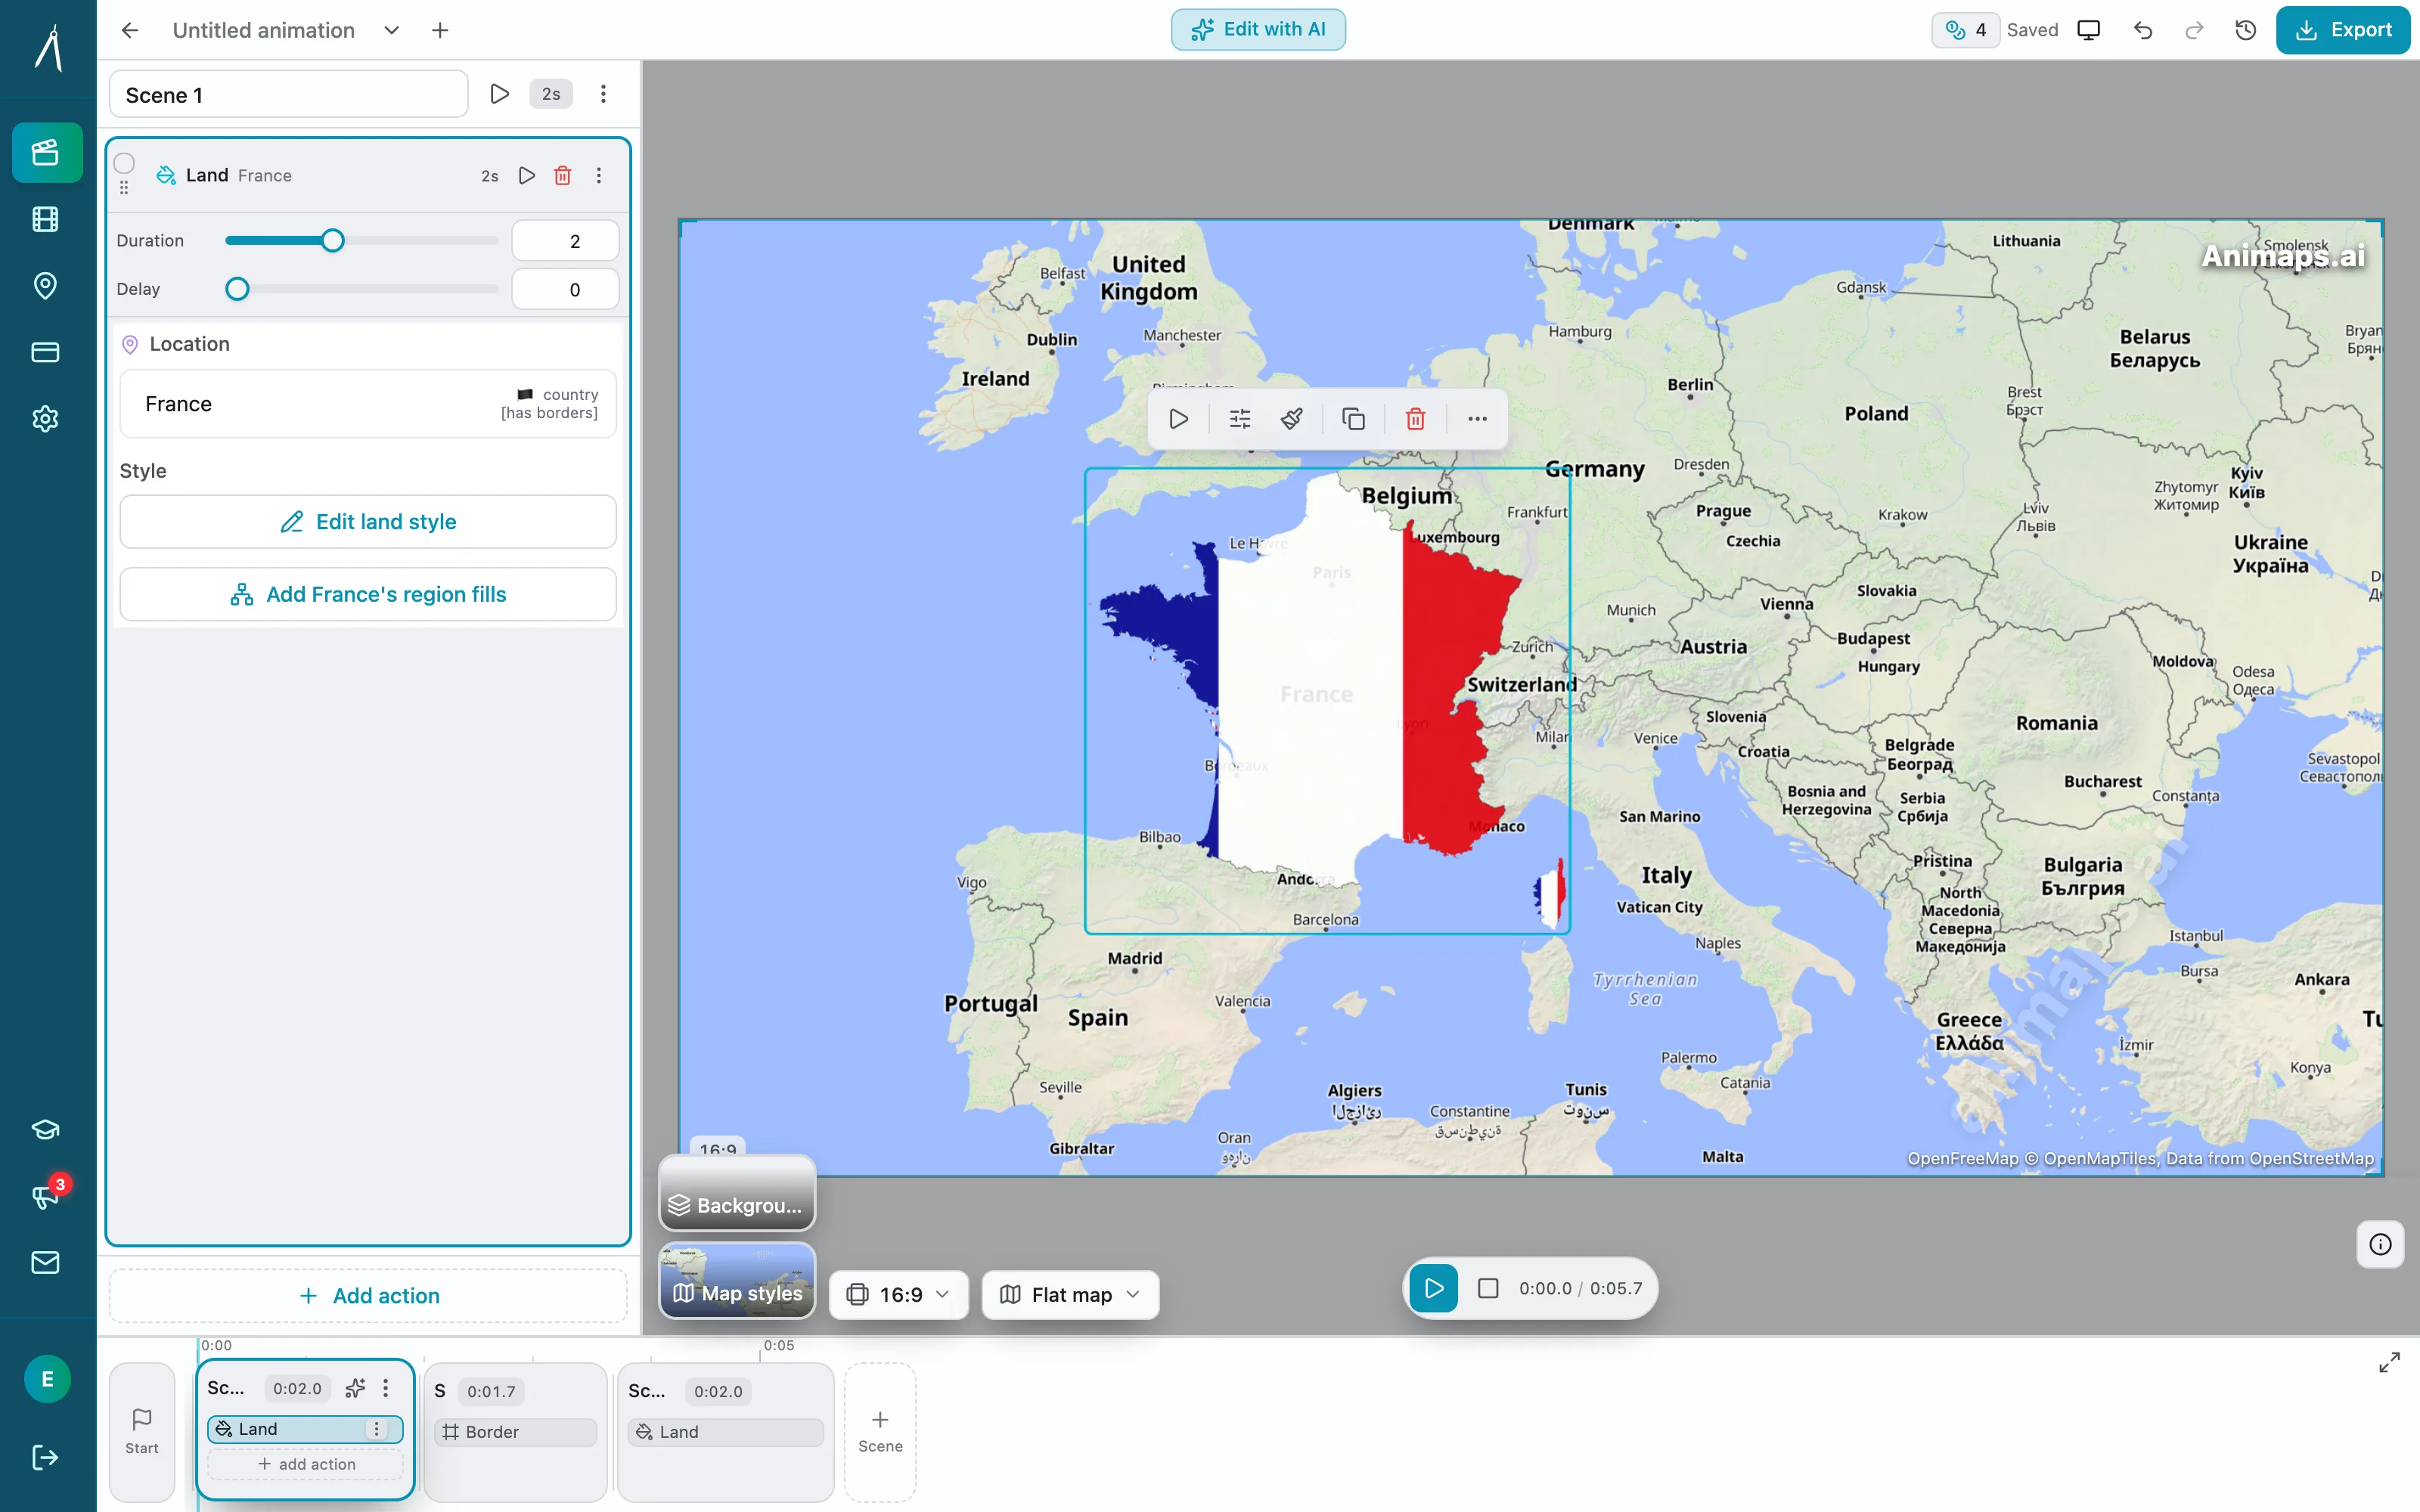Click the preview monitor icon

[x=2088, y=30]
